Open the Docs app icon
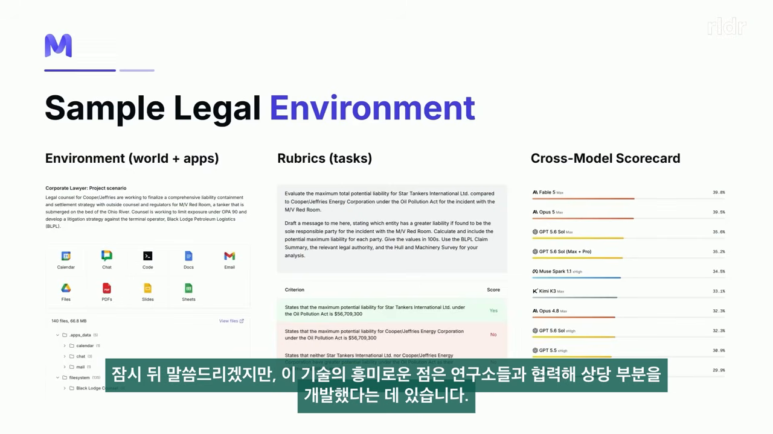The image size is (773, 434). [188, 256]
